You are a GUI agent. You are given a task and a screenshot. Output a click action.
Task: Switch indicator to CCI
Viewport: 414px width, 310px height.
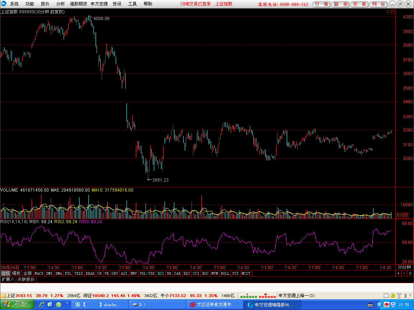pyautogui.click(x=196, y=273)
